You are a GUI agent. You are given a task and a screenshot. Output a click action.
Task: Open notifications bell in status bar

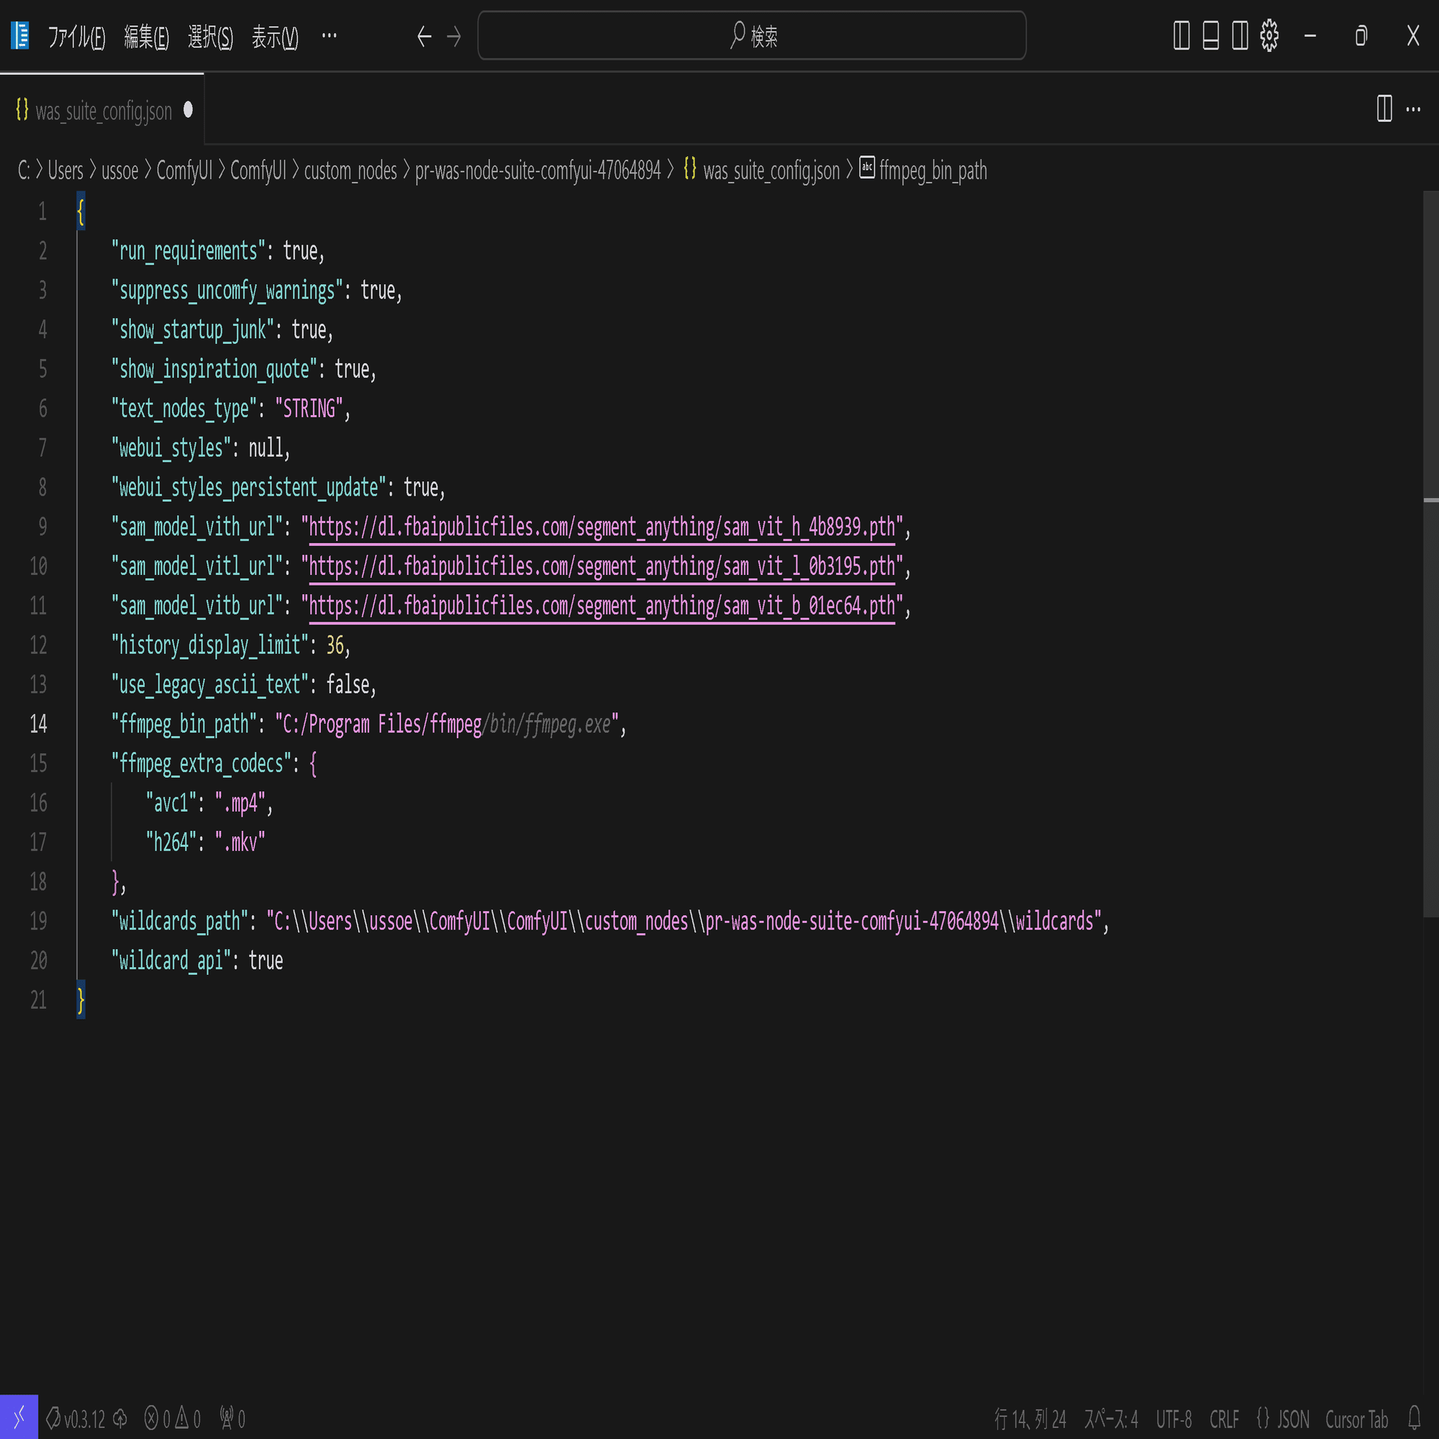(1414, 1417)
